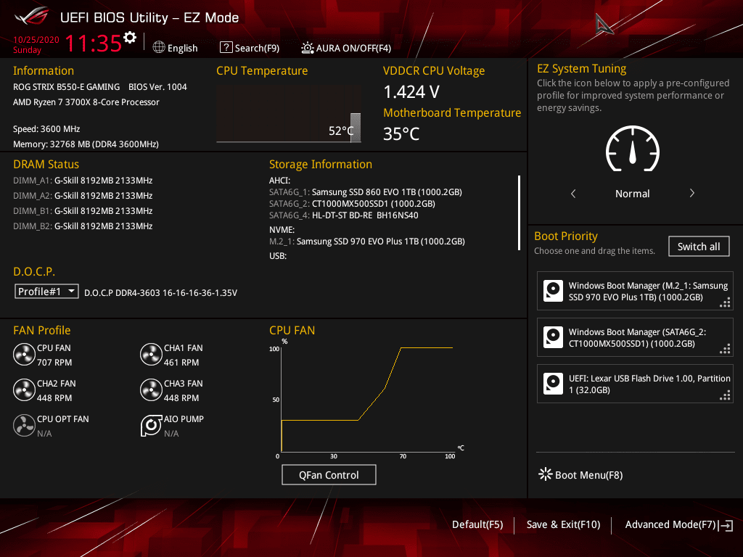Click the CPU OPT FAN icon
Screen dimensions: 743x557
click(x=24, y=425)
